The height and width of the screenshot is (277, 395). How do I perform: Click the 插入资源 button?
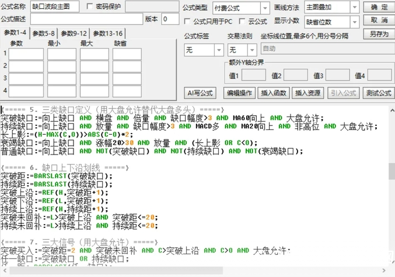click(x=307, y=93)
